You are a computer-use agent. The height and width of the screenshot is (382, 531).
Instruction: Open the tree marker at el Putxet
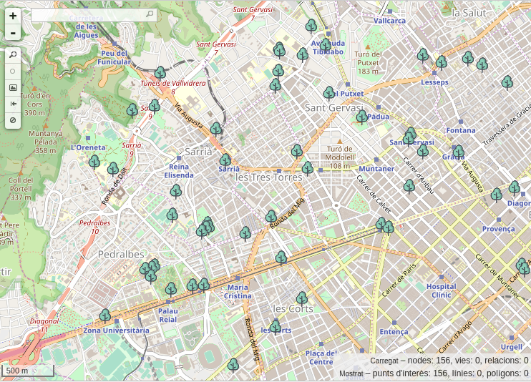pyautogui.click(x=329, y=93)
